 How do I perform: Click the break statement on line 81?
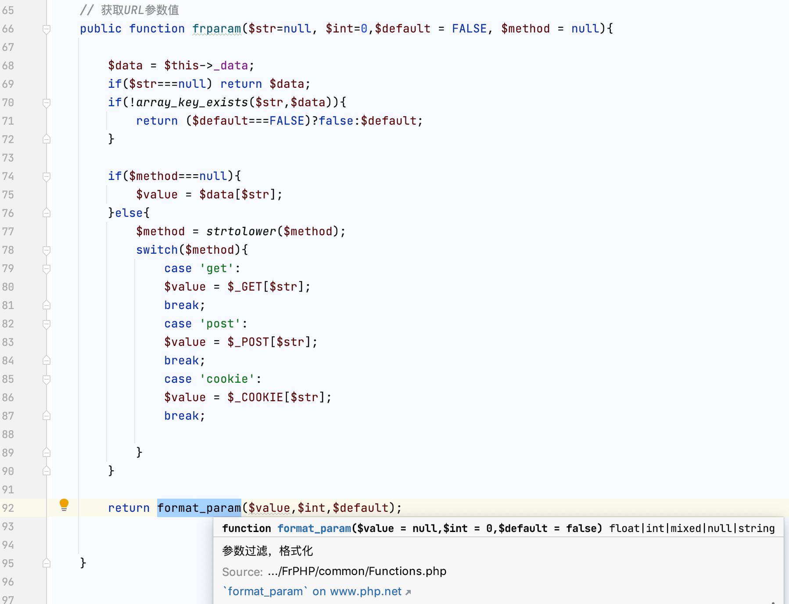[182, 305]
